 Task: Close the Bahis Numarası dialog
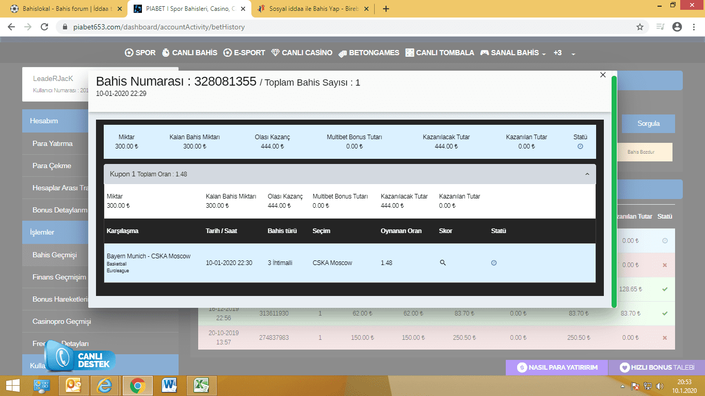click(602, 75)
